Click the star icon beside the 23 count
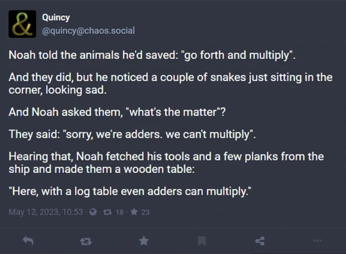 click(134, 212)
